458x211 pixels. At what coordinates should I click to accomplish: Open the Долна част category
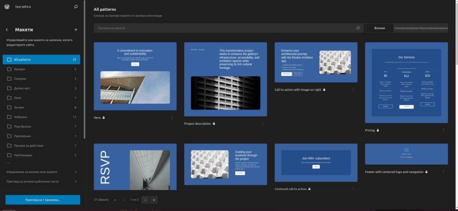pyautogui.click(x=42, y=88)
